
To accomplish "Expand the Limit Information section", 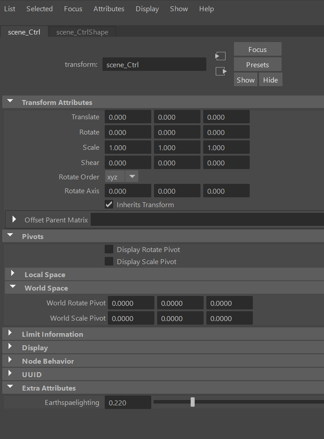I will [x=10, y=334].
